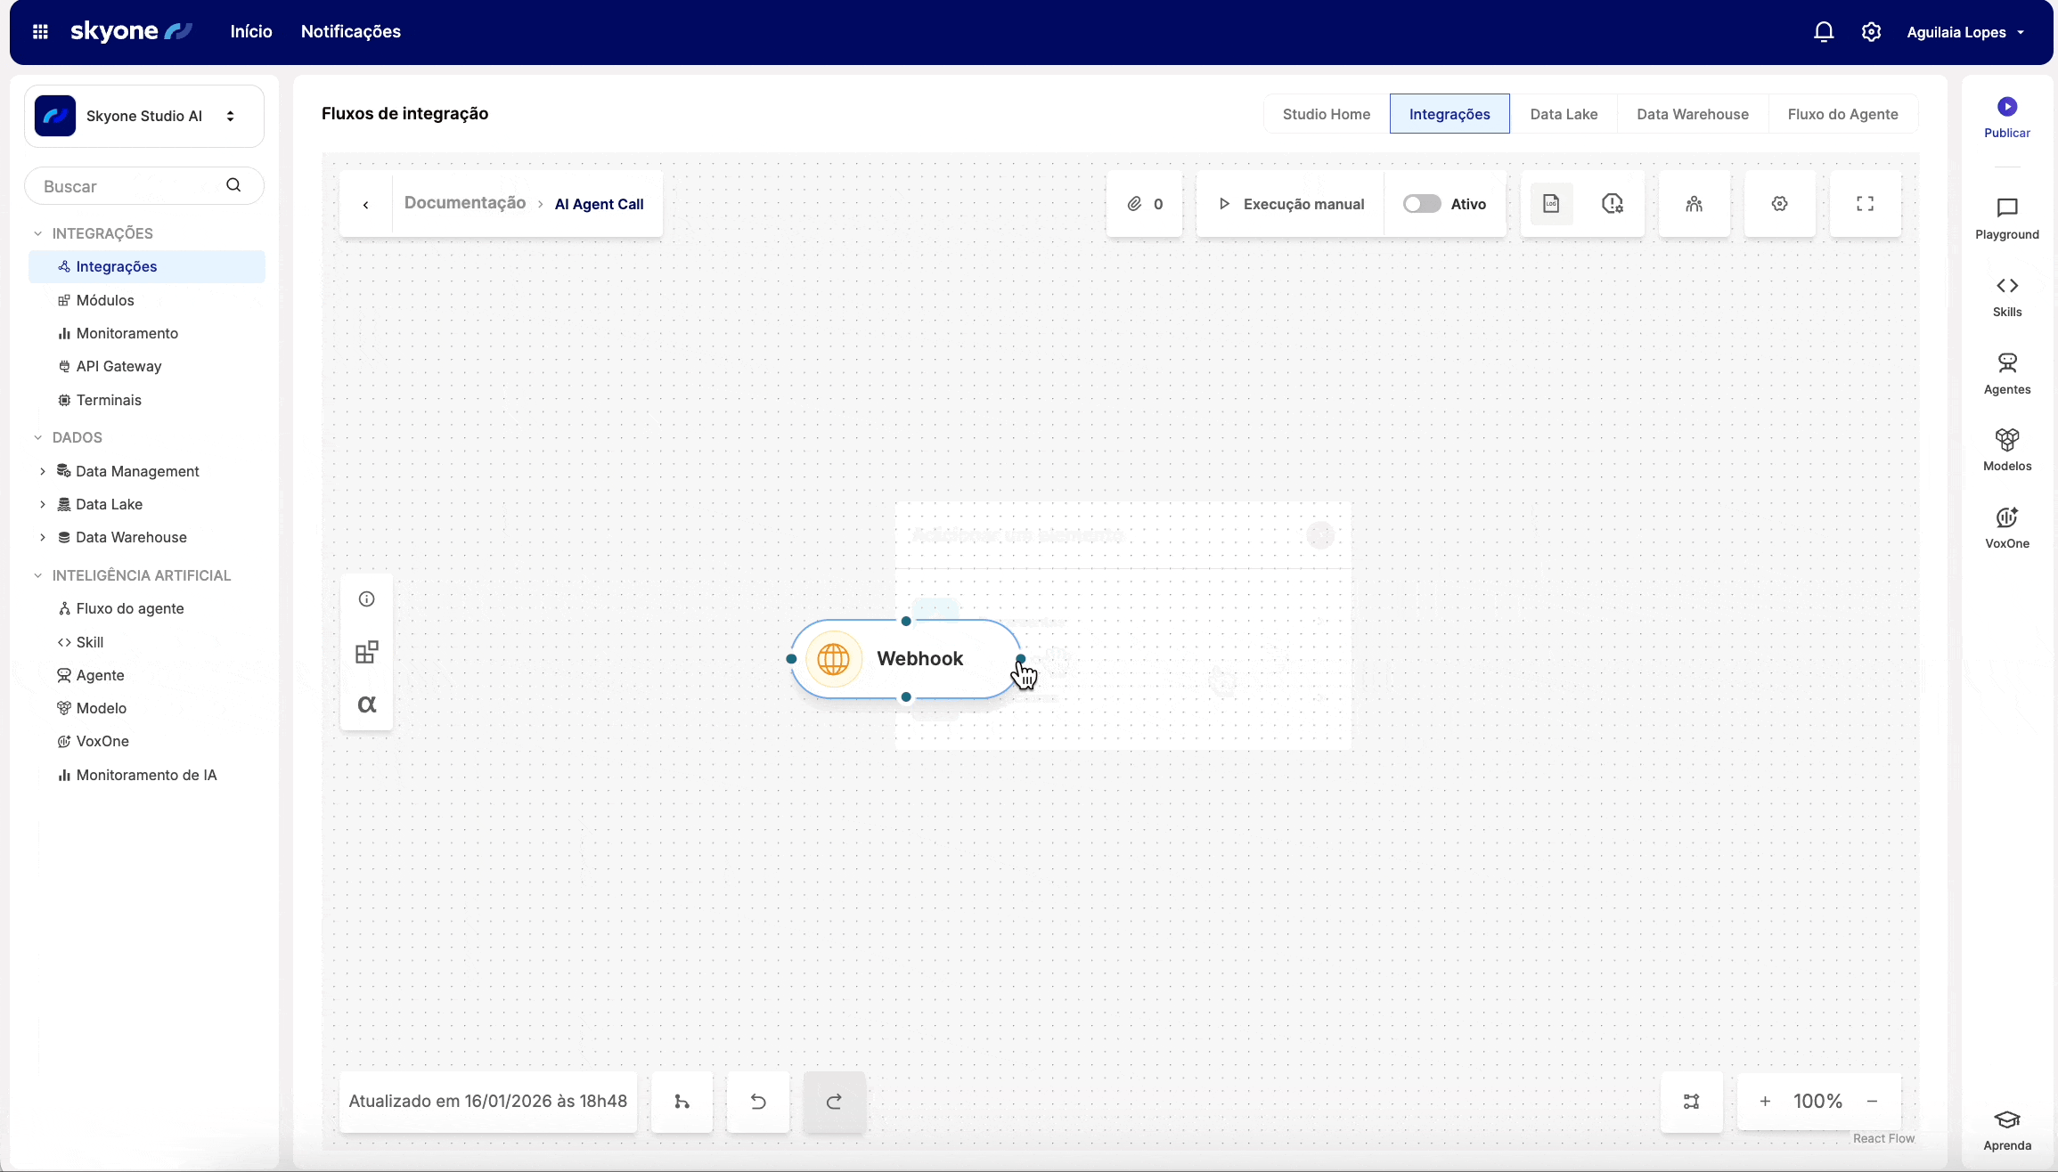The width and height of the screenshot is (2058, 1172).
Task: Click the undo arrow button
Action: coord(758,1102)
